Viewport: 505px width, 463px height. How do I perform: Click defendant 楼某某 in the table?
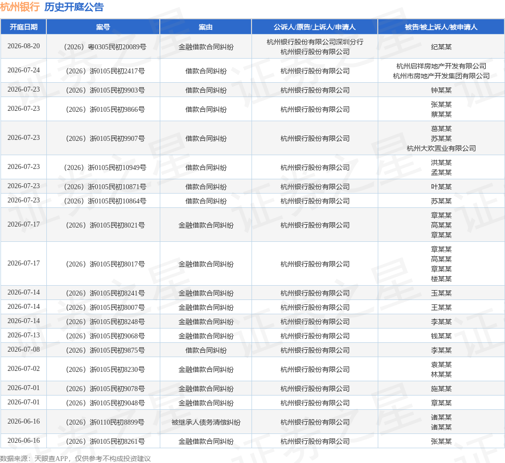click(x=441, y=279)
